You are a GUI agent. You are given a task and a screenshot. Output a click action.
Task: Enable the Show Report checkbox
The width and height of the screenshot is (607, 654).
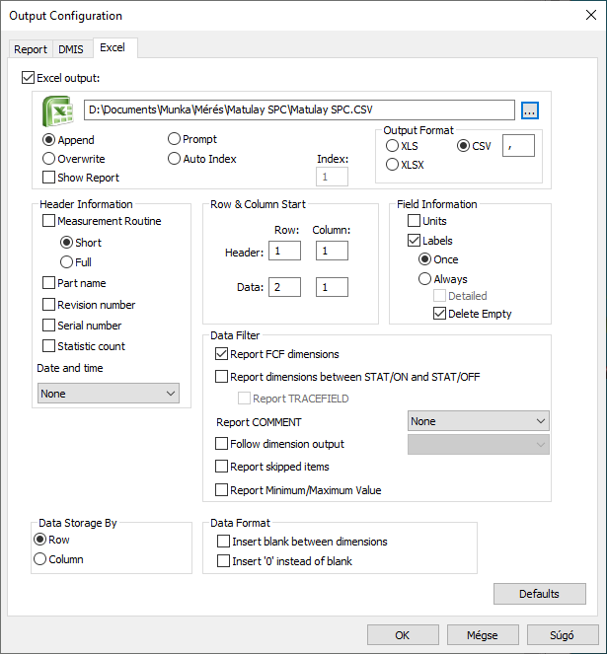[49, 178]
